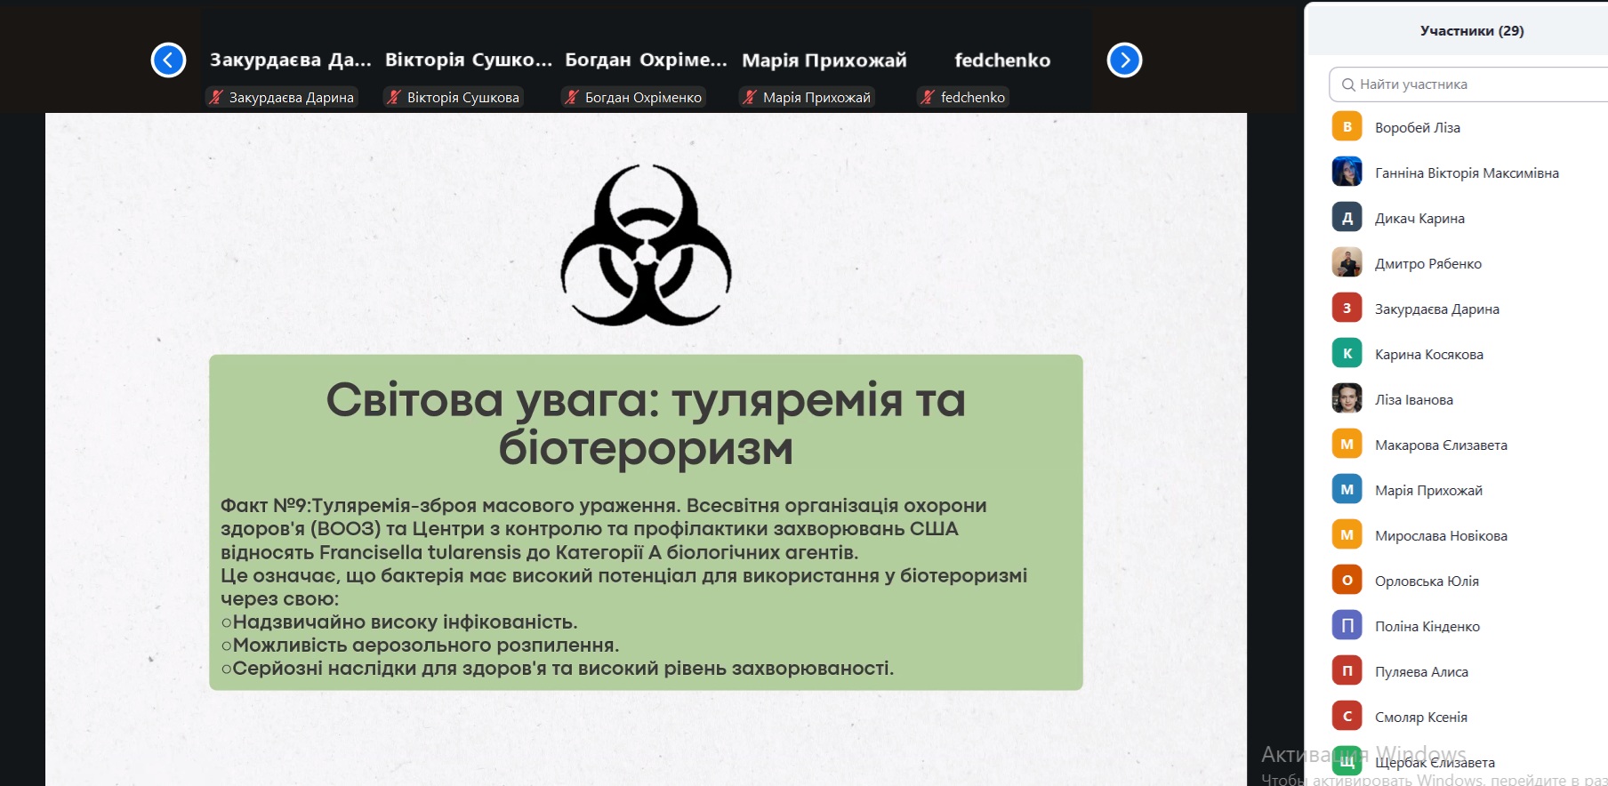Click muted mic icon for Марія Прихожай tile
The width and height of the screenshot is (1608, 786).
click(750, 98)
